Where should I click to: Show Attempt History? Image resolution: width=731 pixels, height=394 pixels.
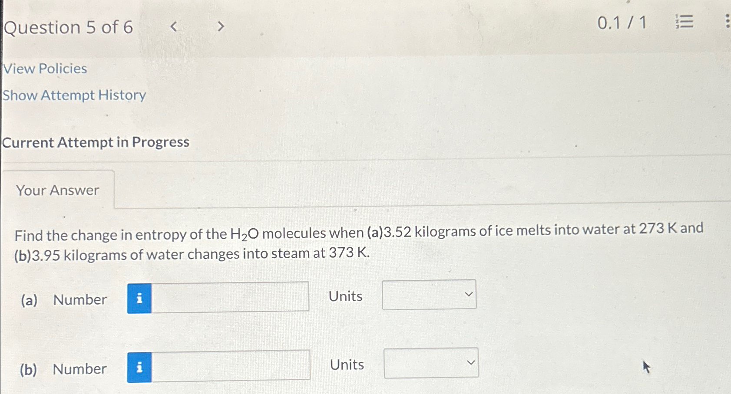click(73, 95)
